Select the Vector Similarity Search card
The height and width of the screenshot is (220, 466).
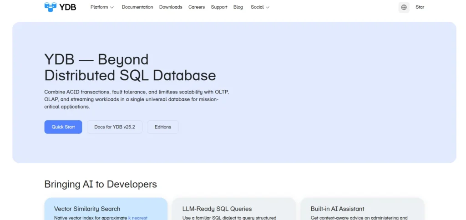106,209
